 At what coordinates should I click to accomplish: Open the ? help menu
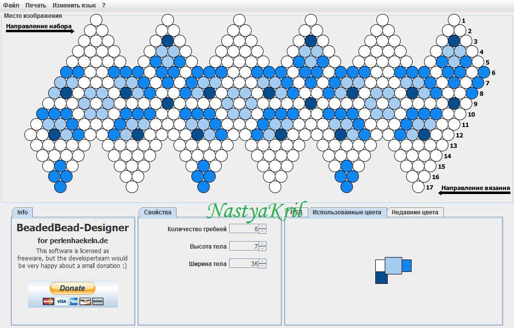point(103,5)
